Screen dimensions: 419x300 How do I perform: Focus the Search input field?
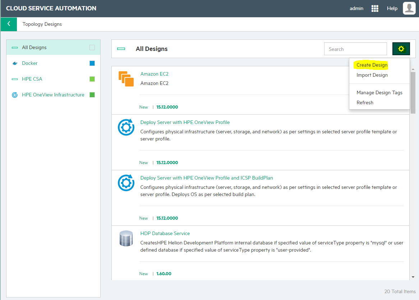click(355, 49)
